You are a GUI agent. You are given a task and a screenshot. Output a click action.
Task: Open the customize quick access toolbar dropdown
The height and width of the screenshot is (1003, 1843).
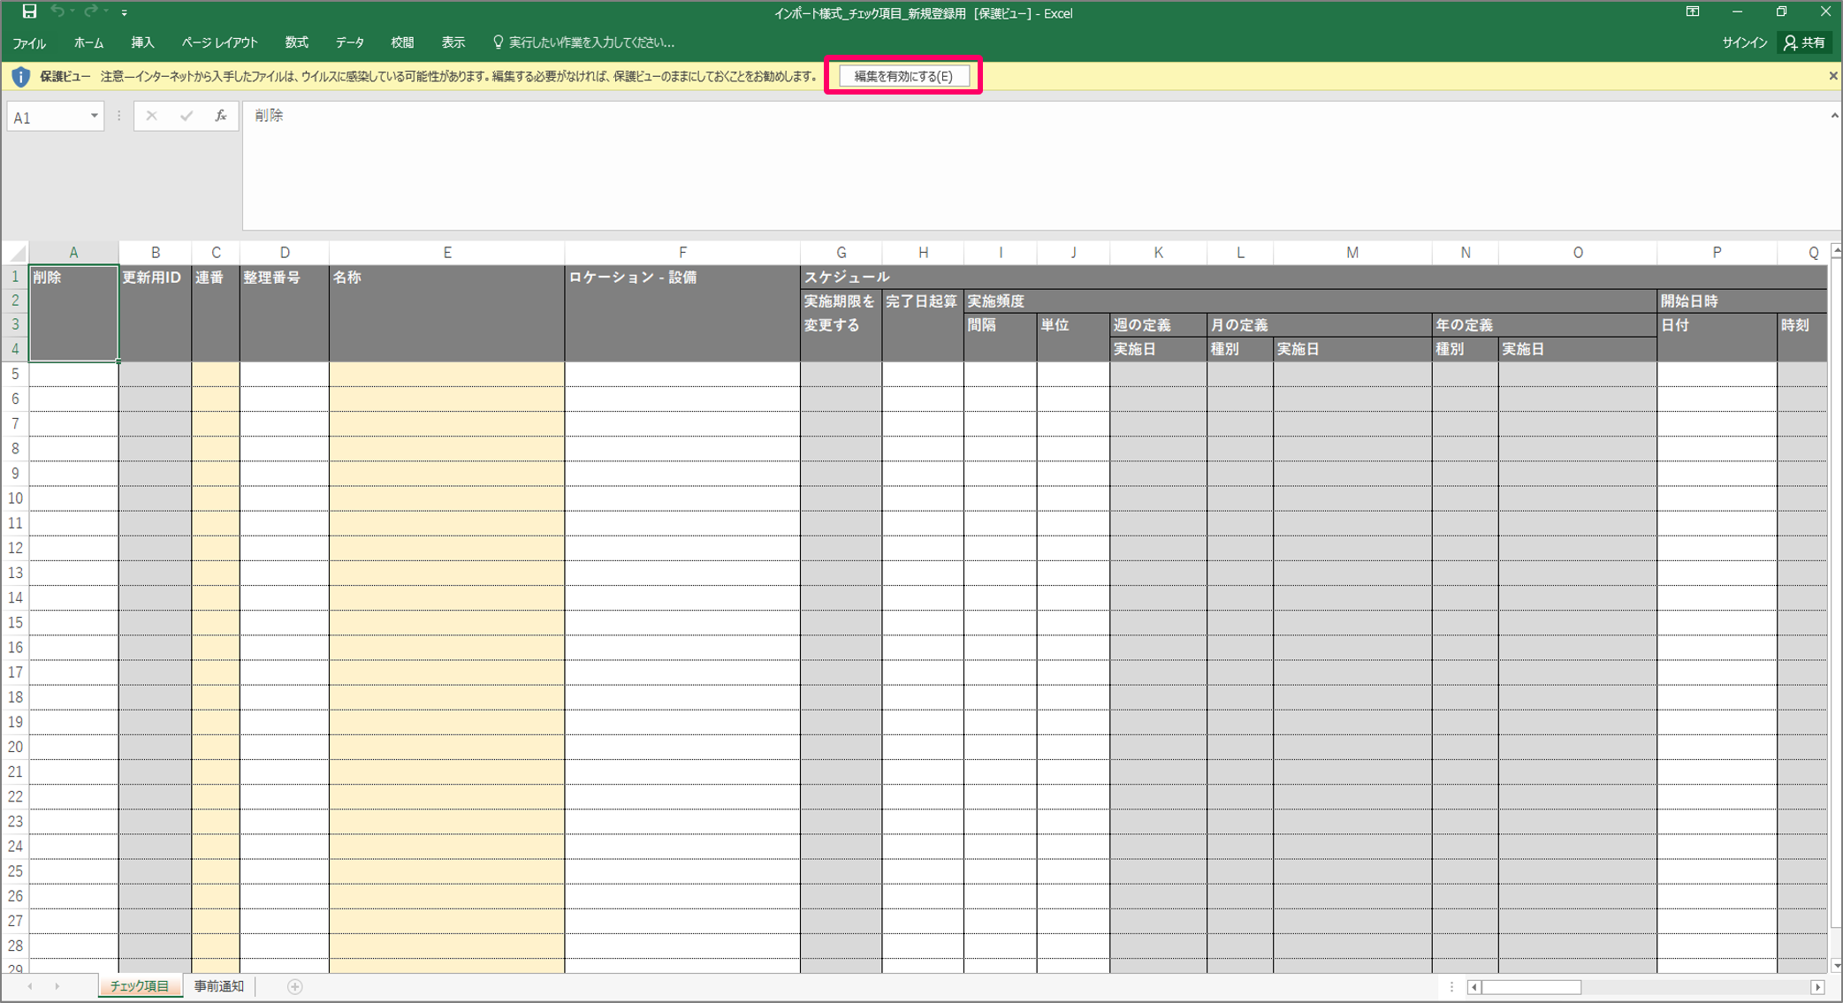tap(125, 12)
